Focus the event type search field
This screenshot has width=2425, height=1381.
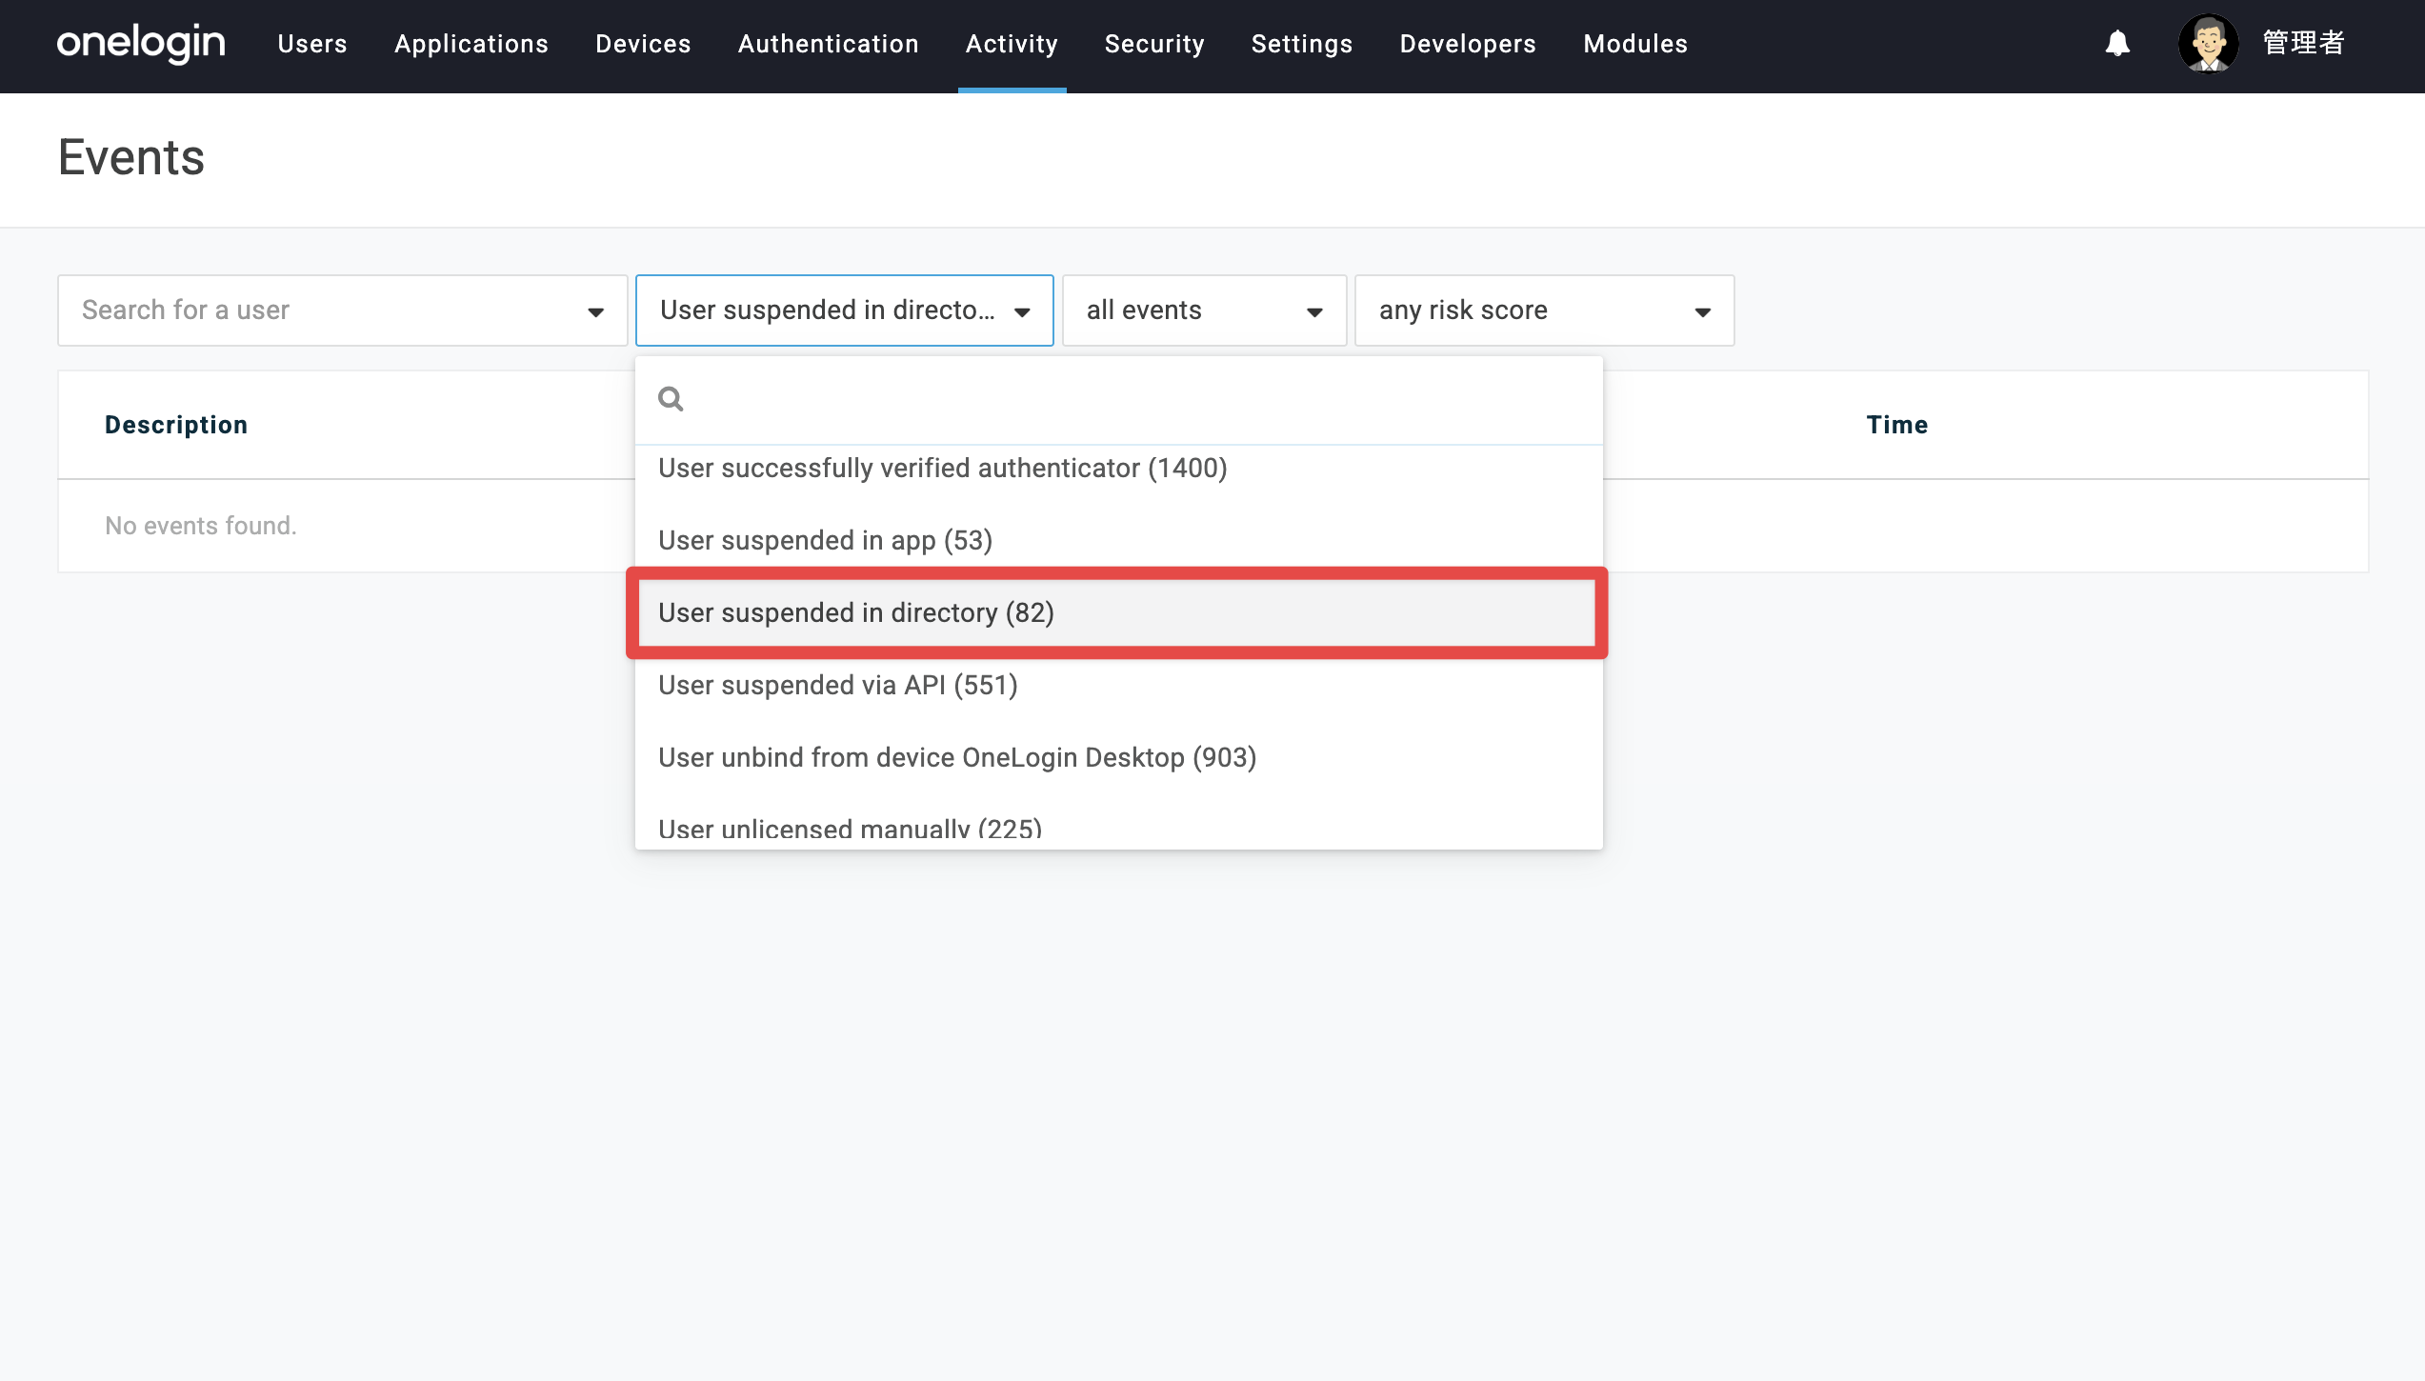[1119, 399]
